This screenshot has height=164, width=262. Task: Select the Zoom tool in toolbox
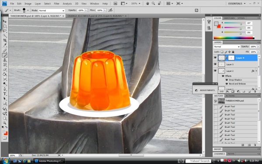[5, 123]
